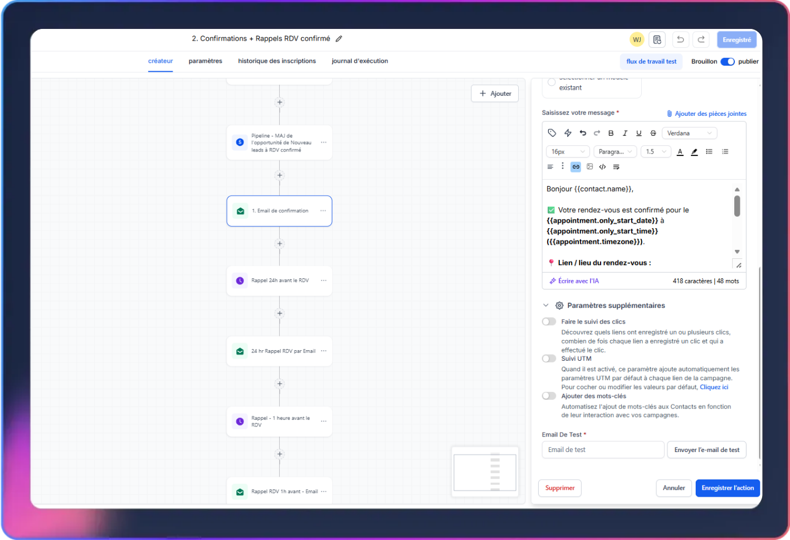Viewport: 790px width, 540px height.
Task: Open the Verdana font family dropdown
Action: pos(689,133)
